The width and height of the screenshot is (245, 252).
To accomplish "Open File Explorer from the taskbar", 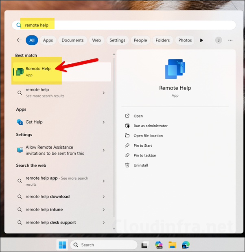I will tap(172, 245).
